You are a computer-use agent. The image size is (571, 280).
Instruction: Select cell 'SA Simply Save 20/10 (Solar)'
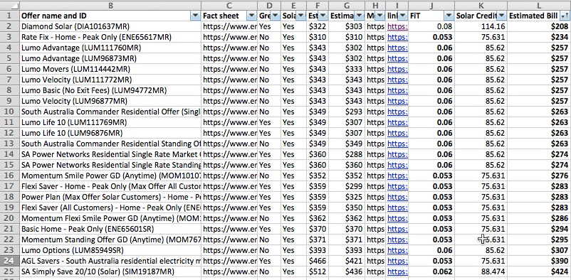point(110,271)
